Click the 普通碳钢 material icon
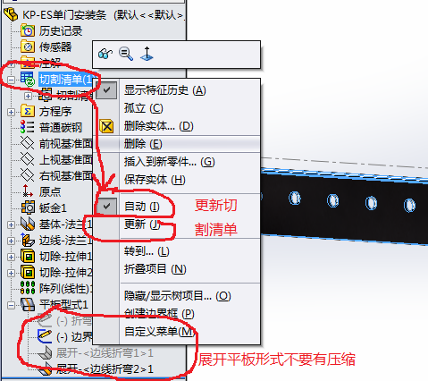This screenshot has width=428, height=381. pos(27,127)
